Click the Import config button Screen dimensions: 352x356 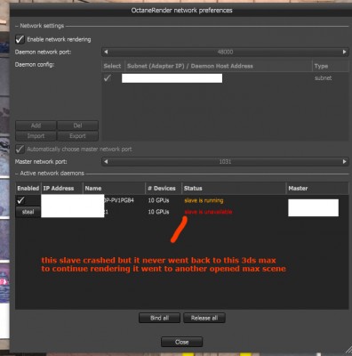pos(36,136)
